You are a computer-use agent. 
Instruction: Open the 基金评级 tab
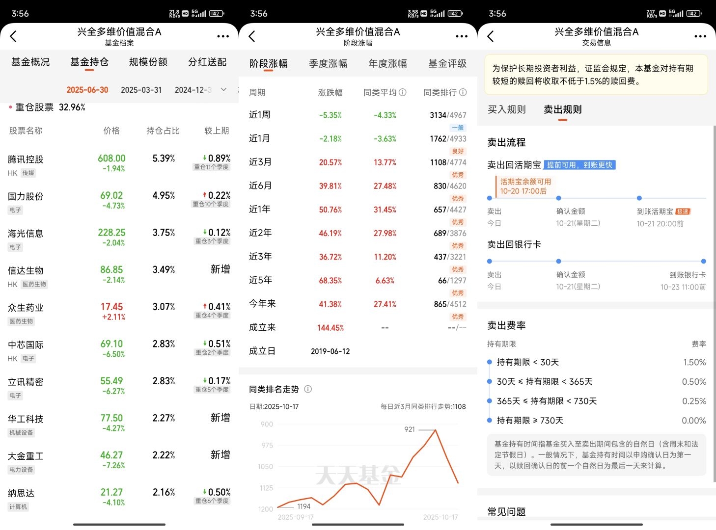click(447, 63)
